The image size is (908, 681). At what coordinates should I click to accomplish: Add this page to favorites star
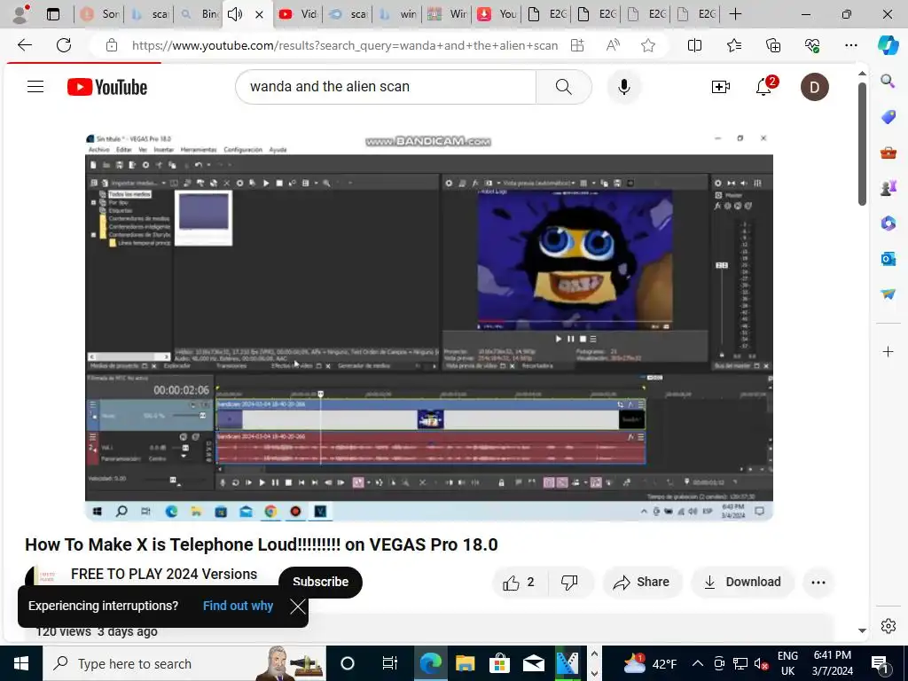(648, 45)
